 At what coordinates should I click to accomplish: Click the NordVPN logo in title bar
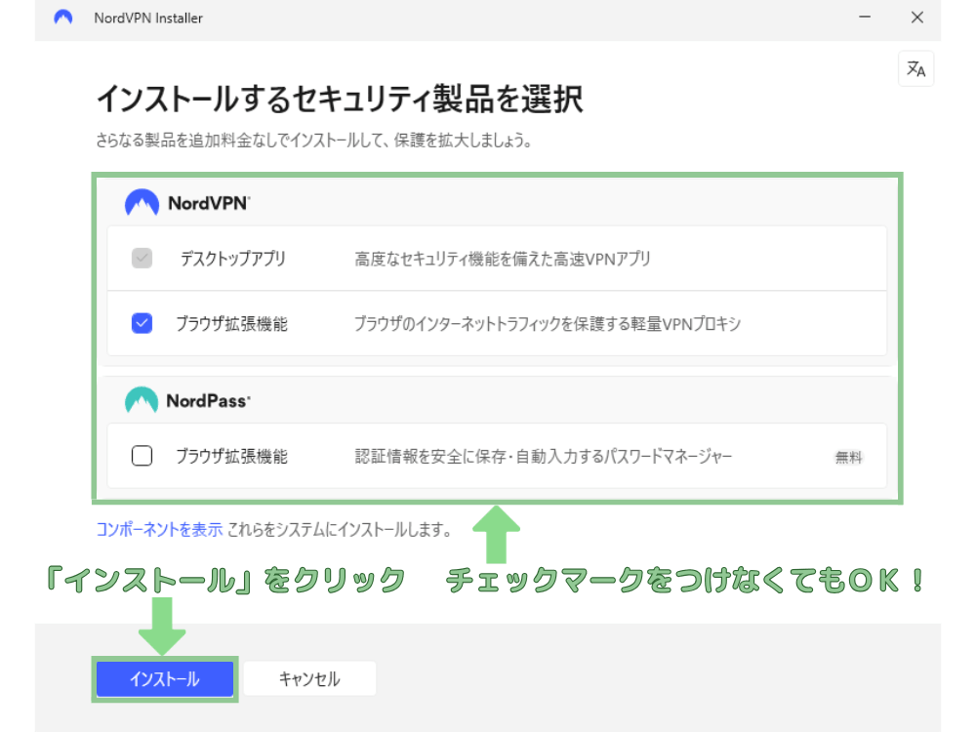(62, 18)
